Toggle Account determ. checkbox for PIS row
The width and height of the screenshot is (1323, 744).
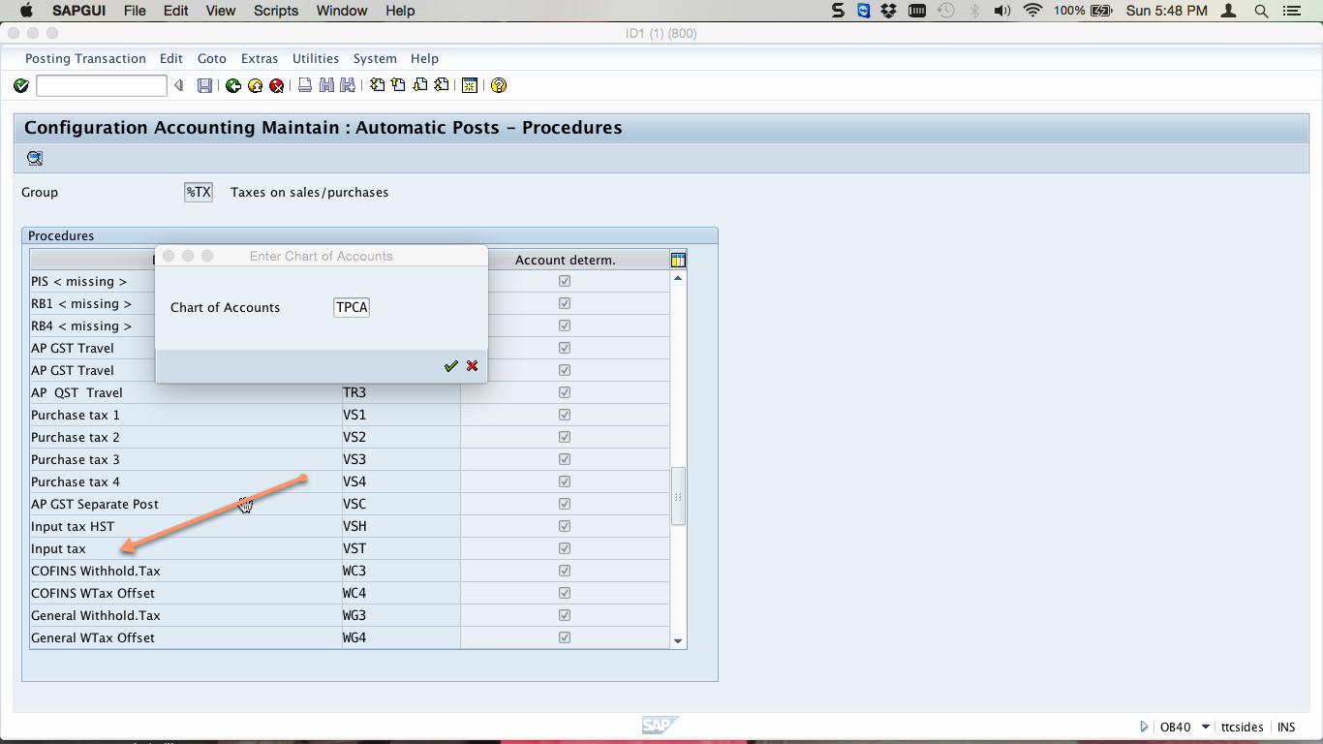pos(565,281)
